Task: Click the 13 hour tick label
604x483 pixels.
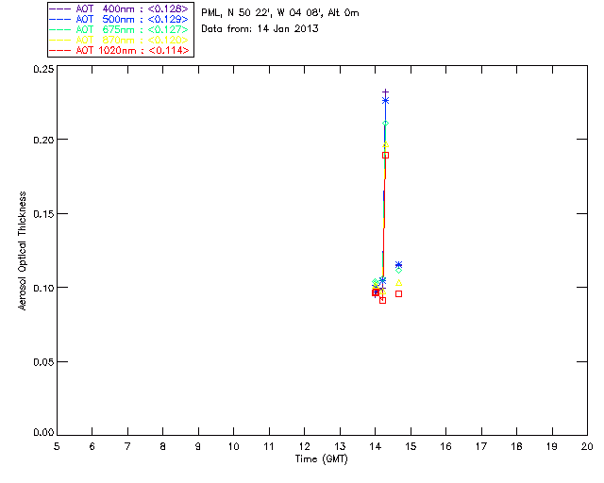Action: [x=340, y=446]
